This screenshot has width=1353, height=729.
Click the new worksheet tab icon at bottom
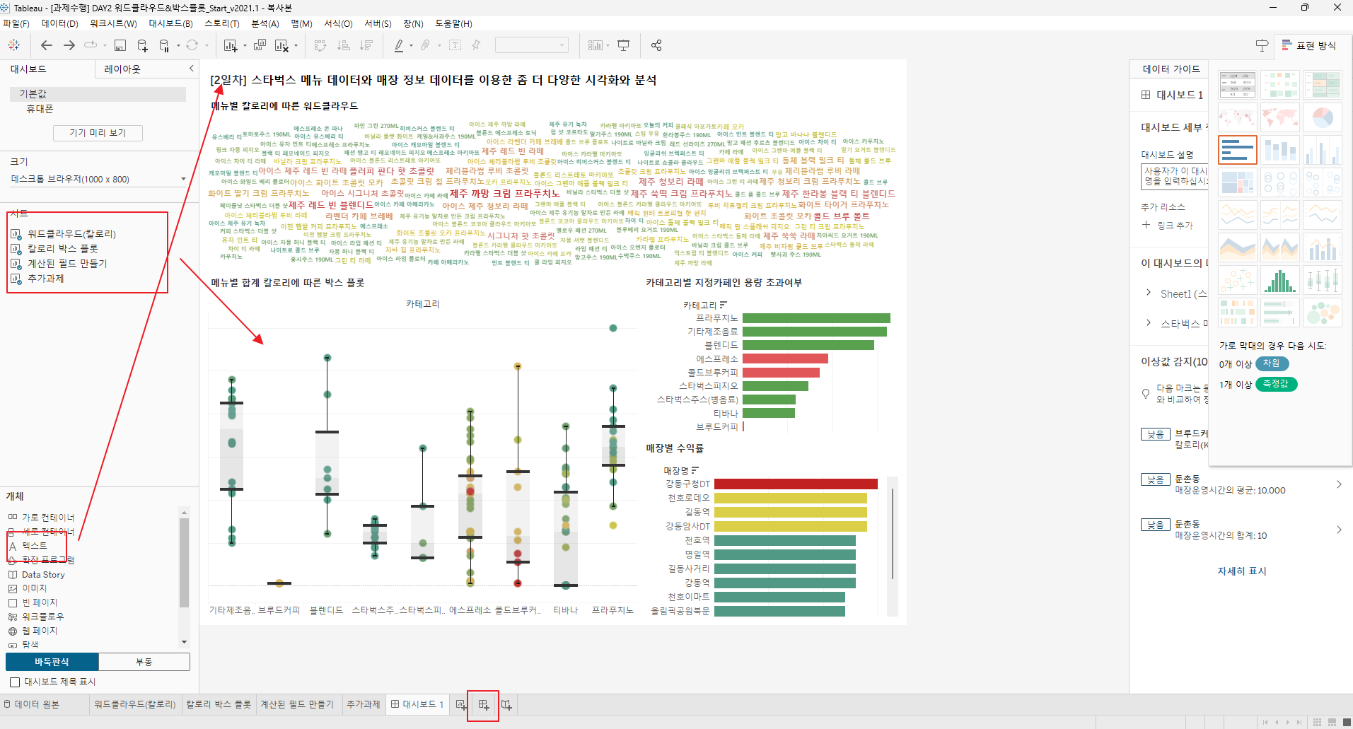tap(461, 705)
